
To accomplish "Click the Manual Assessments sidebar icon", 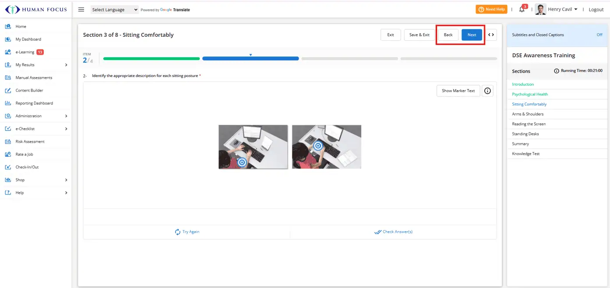I will (8, 77).
